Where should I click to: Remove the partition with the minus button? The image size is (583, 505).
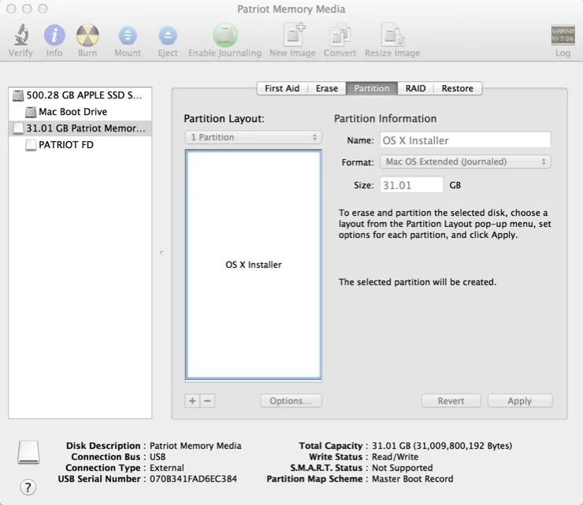(x=207, y=401)
